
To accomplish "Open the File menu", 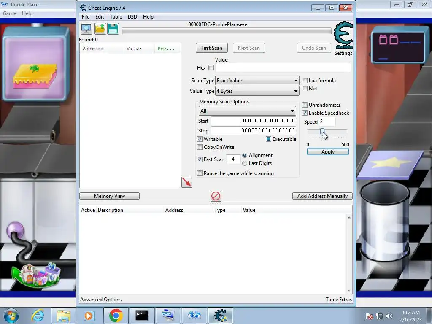I will pos(86,17).
